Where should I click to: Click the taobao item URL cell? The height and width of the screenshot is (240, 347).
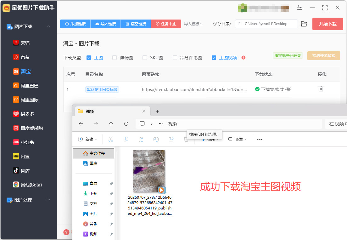(194, 89)
